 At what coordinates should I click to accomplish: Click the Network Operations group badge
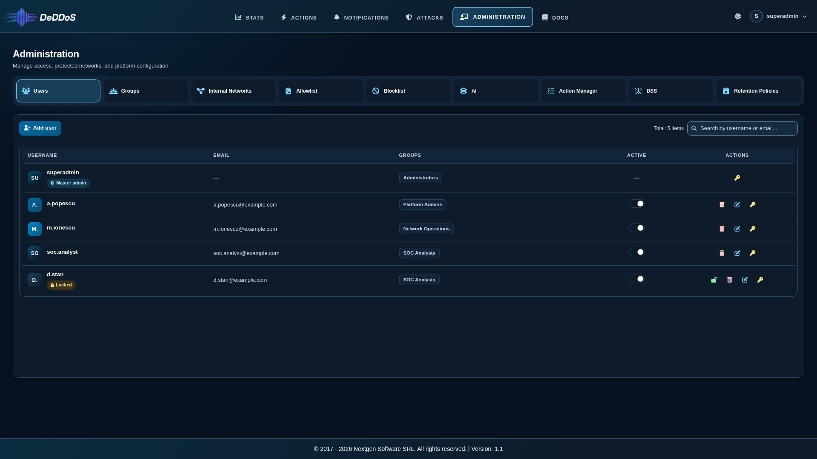[x=426, y=229]
